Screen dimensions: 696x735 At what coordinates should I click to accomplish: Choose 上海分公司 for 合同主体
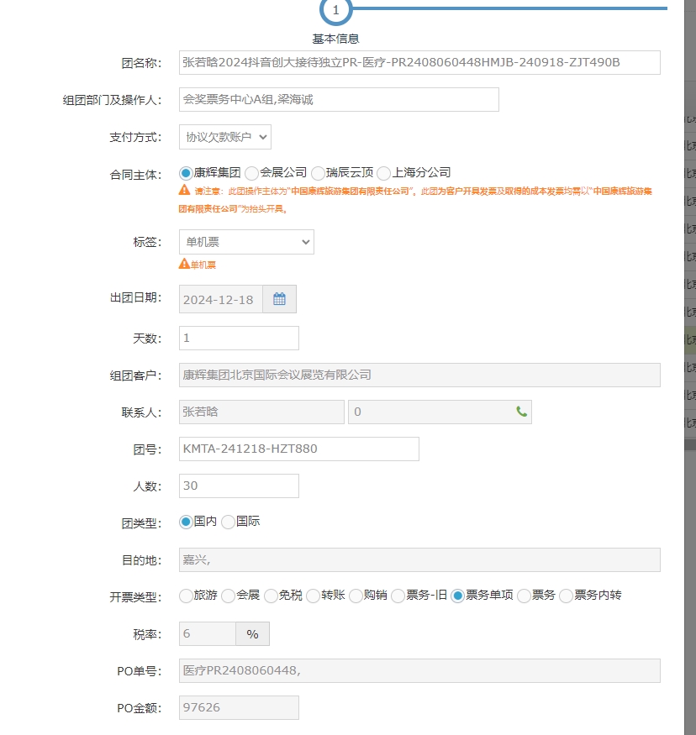coord(384,173)
